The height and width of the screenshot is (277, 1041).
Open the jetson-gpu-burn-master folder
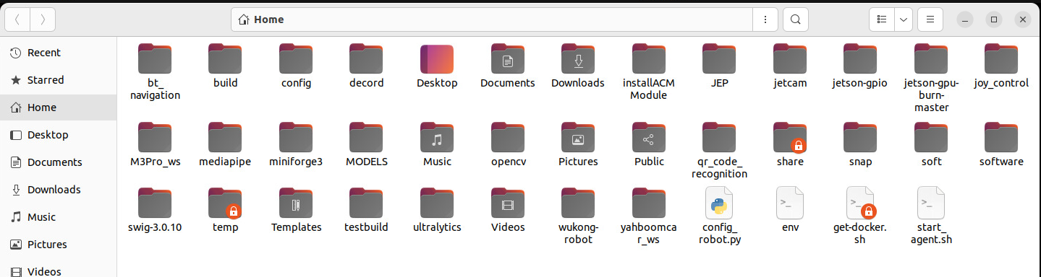[x=931, y=59]
